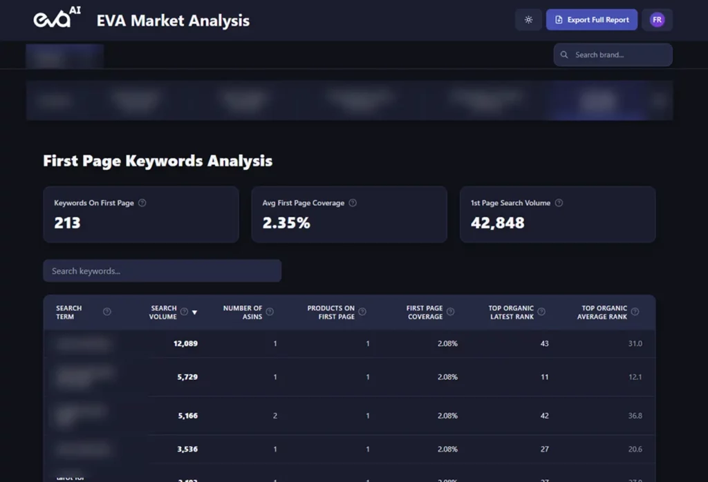Click the Products on First Page help icon
Screen dimensions: 708x482
pos(362,312)
